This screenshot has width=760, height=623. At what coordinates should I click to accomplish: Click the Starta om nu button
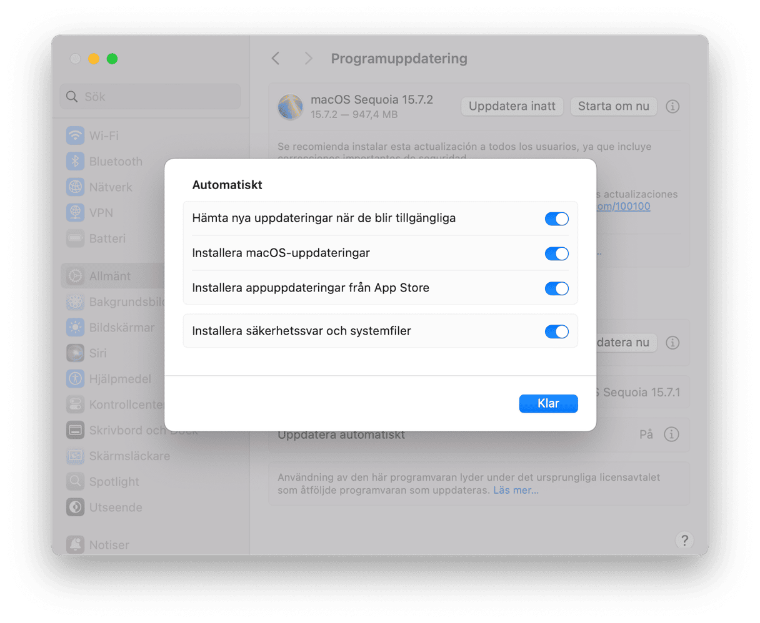tap(613, 107)
